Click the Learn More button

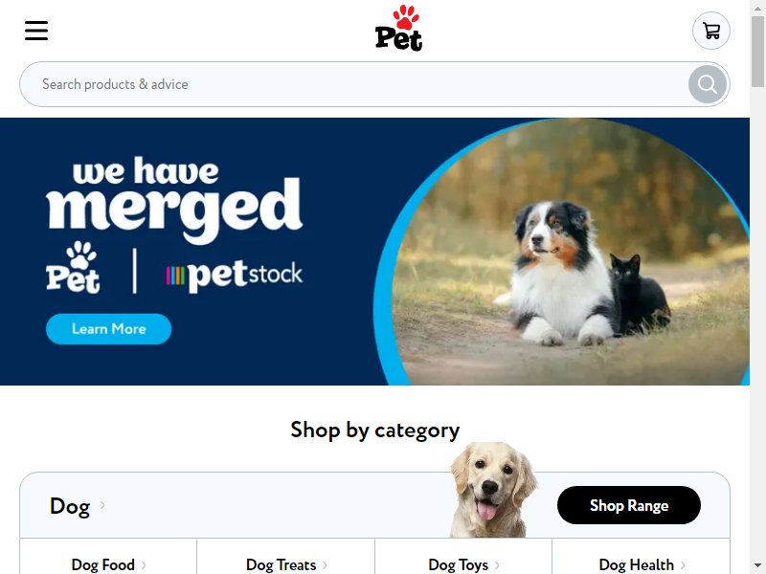tap(108, 329)
